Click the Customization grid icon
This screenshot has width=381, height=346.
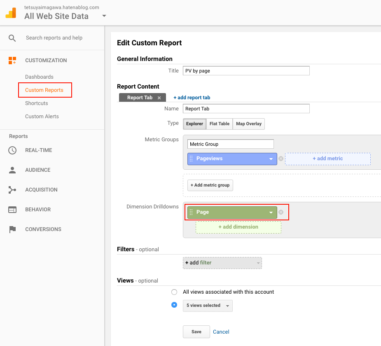pyautogui.click(x=12, y=61)
